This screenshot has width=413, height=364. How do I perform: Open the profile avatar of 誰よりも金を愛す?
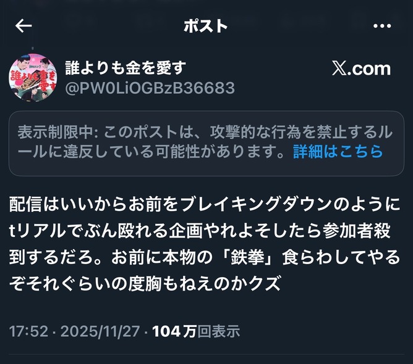pos(33,78)
